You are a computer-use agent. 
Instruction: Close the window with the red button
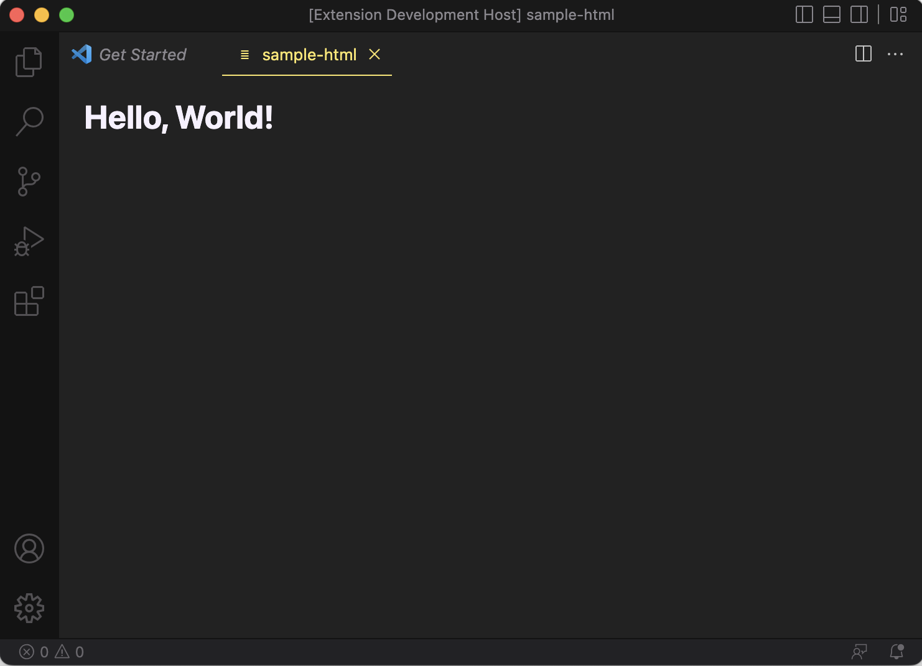pyautogui.click(x=17, y=15)
